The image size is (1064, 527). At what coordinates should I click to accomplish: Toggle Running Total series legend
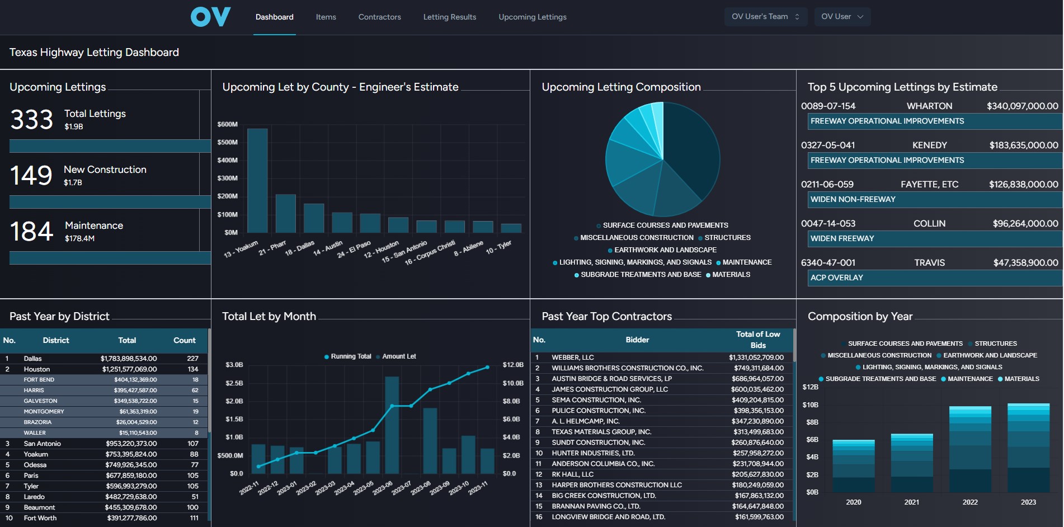click(x=347, y=356)
